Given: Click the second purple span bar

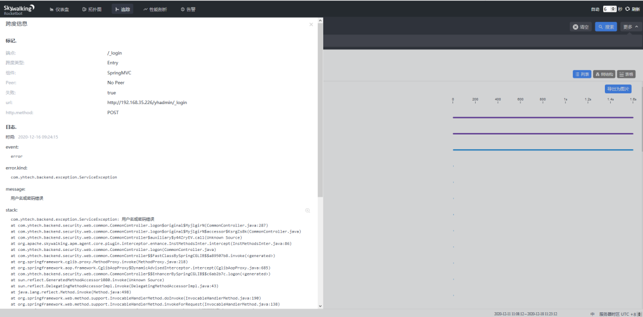Looking at the screenshot, I should 543,133.
